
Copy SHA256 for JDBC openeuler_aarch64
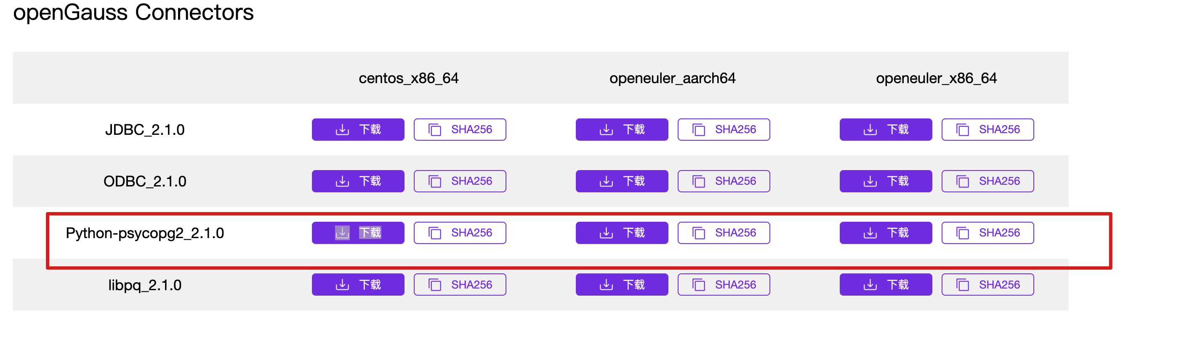click(x=724, y=130)
